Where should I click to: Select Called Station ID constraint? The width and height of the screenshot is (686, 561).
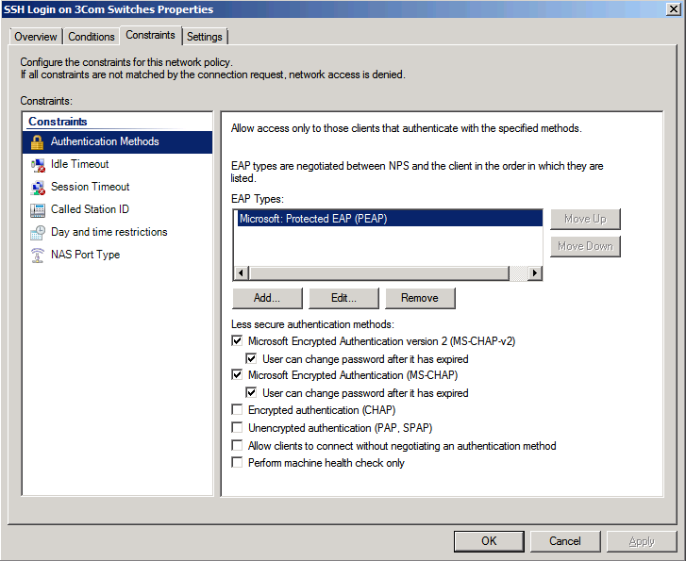pos(117,209)
